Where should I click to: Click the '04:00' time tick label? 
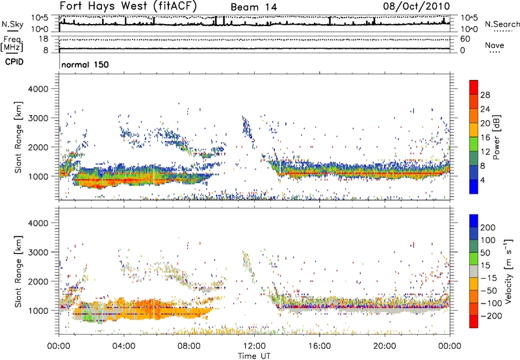pyautogui.click(x=124, y=346)
